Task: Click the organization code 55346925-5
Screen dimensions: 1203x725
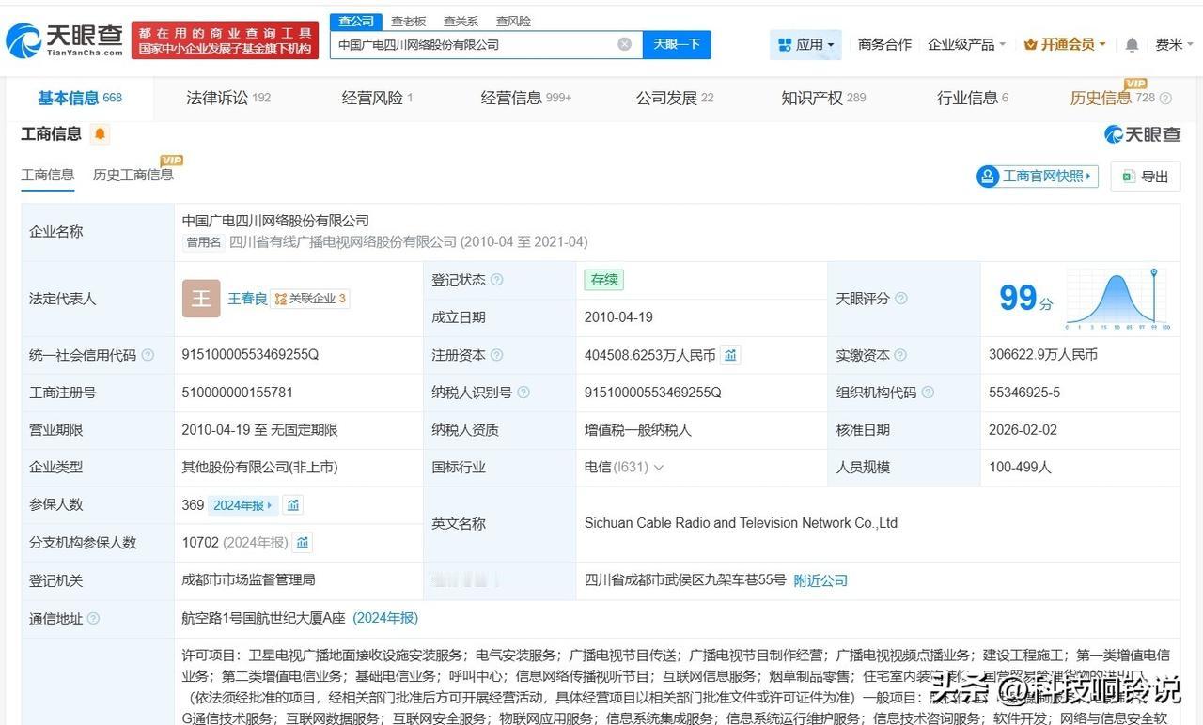Action: tap(1024, 393)
